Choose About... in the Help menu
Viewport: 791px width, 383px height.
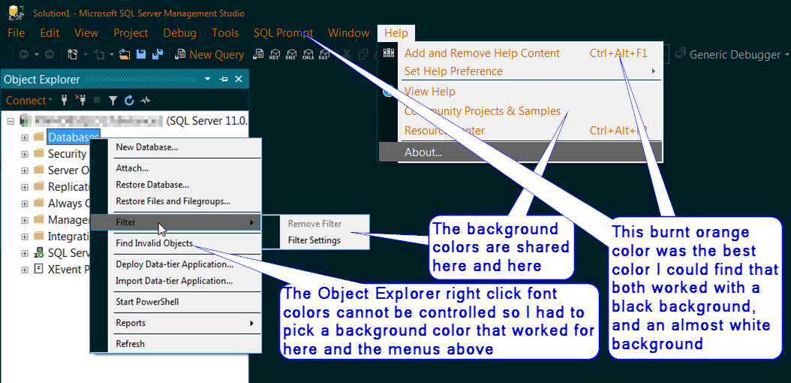pyautogui.click(x=520, y=152)
